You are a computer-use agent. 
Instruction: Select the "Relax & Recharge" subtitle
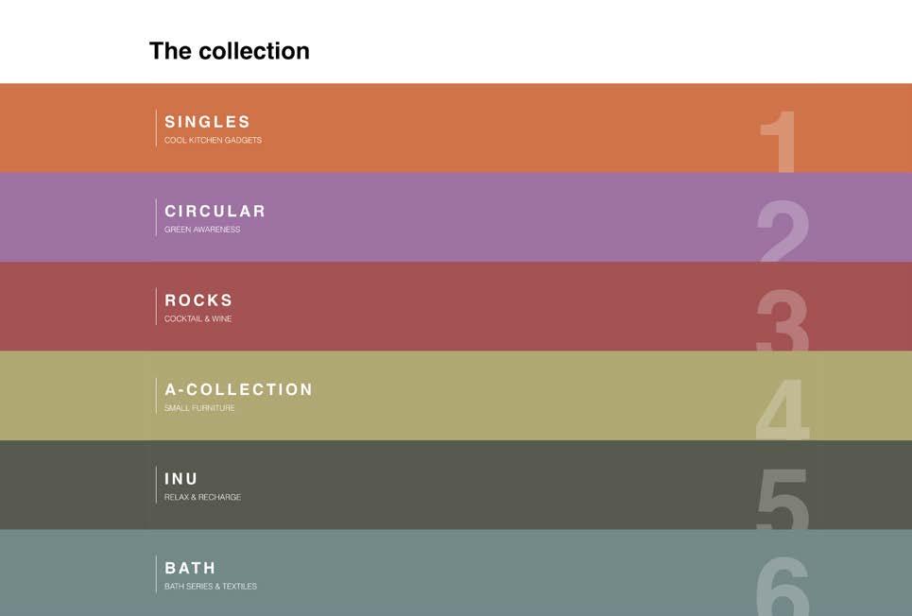[202, 497]
